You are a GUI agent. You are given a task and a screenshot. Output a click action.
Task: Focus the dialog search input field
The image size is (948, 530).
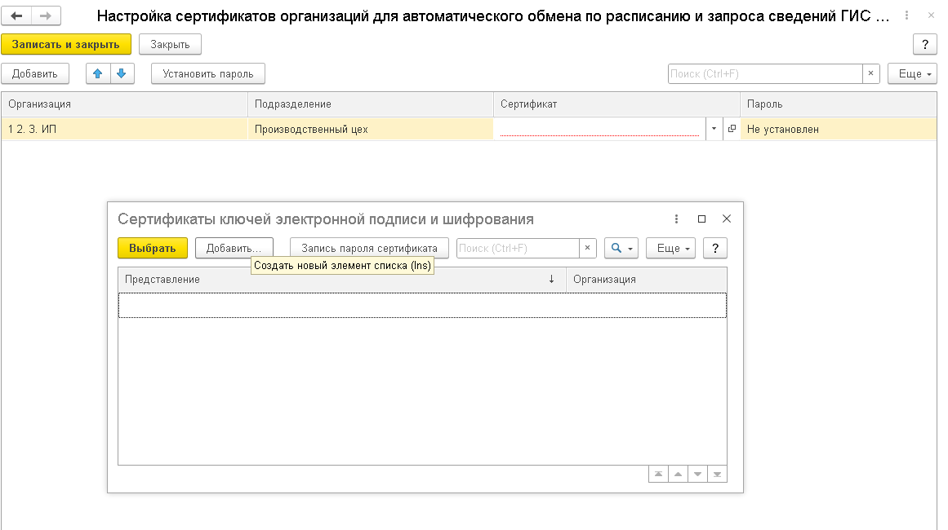coord(518,248)
